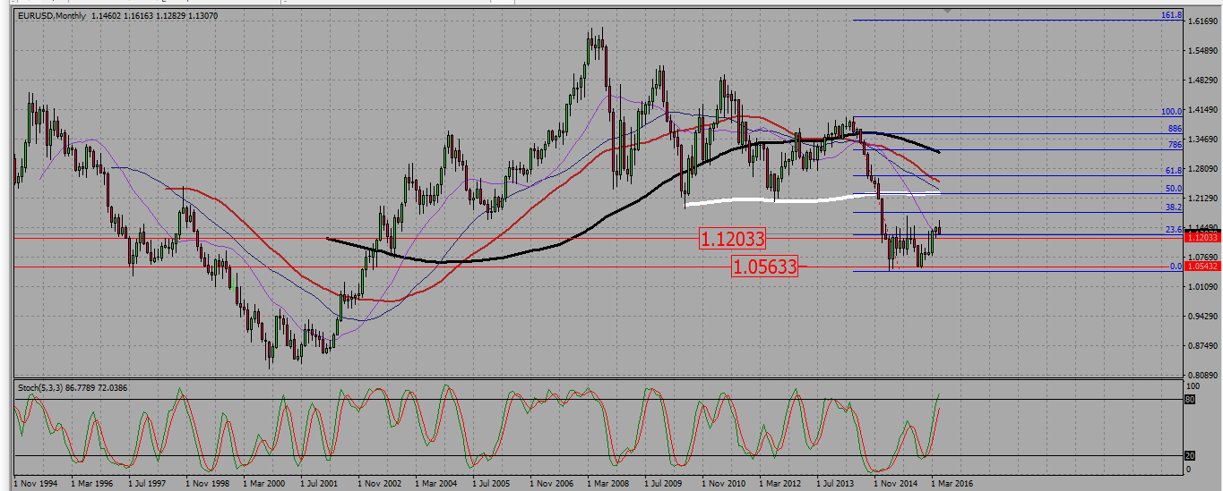The height and width of the screenshot is (491, 1223).
Task: Select the 50.0 Fibonacci retracement label
Action: pyautogui.click(x=1174, y=189)
